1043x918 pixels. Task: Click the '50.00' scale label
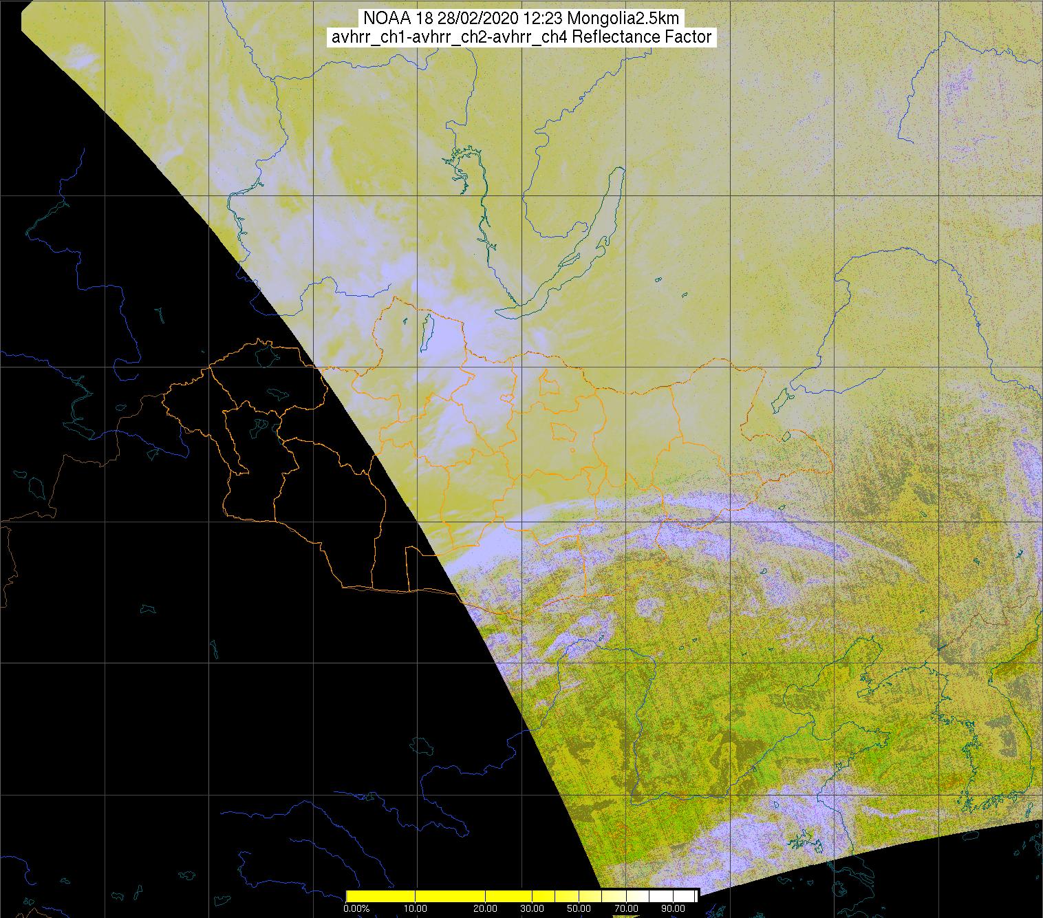(x=579, y=908)
